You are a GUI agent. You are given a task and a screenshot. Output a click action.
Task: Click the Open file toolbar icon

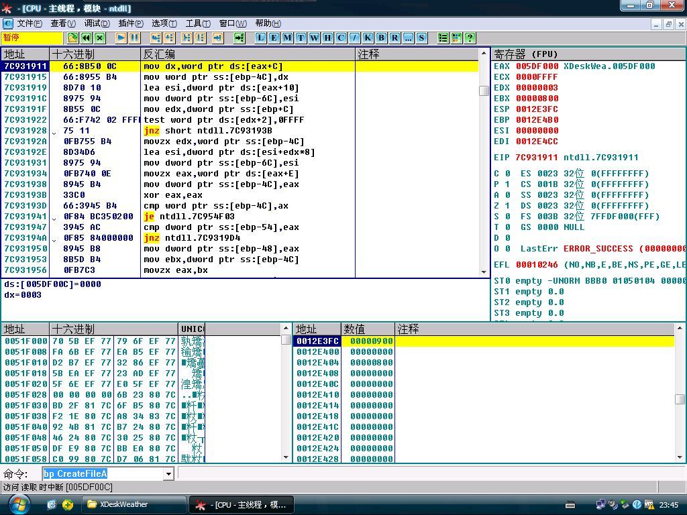coord(73,38)
